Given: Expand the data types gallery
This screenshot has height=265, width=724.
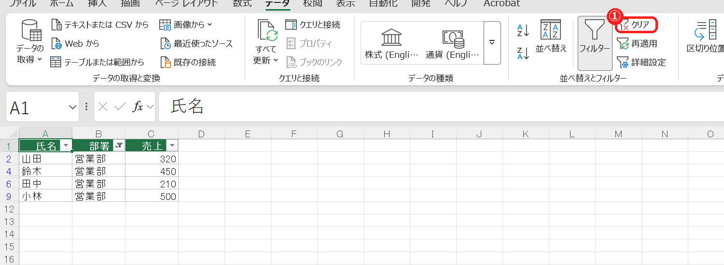Looking at the screenshot, I should pos(492,42).
